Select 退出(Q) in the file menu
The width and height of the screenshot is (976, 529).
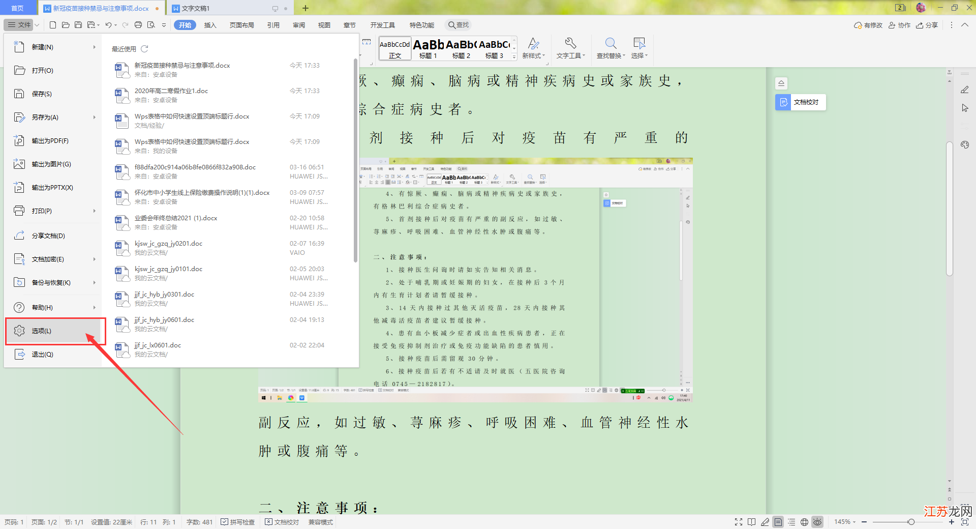(53, 355)
